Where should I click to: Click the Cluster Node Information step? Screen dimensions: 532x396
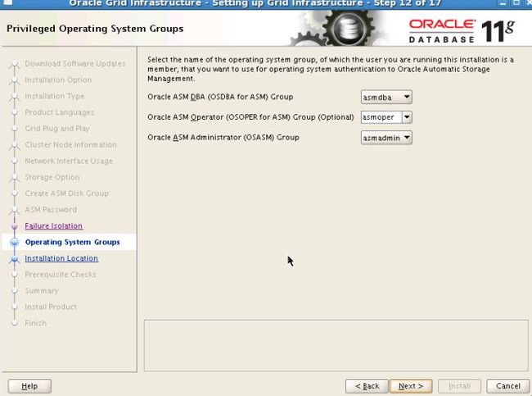[x=70, y=145]
